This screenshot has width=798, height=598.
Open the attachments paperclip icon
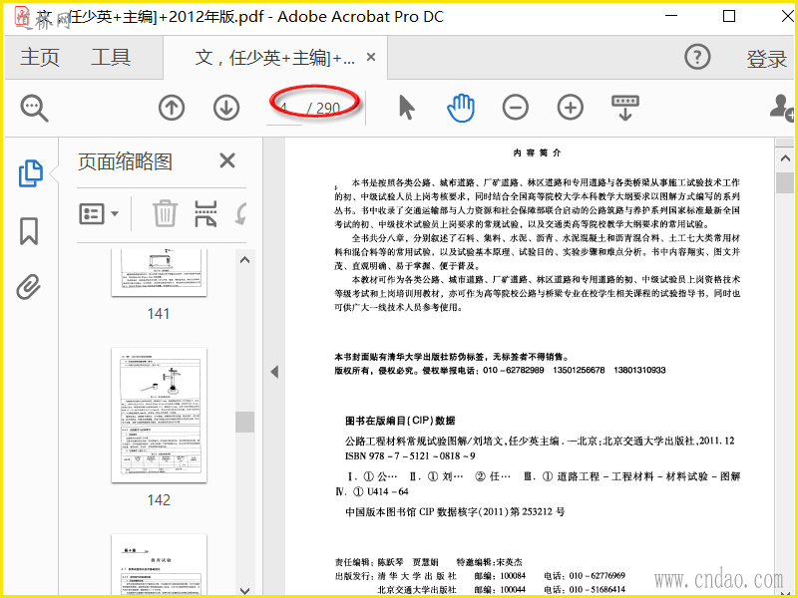pyautogui.click(x=29, y=287)
